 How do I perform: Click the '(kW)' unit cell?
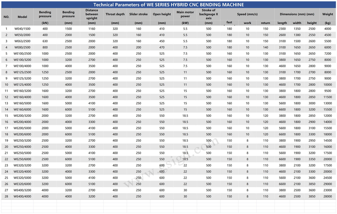pos(185,23)
